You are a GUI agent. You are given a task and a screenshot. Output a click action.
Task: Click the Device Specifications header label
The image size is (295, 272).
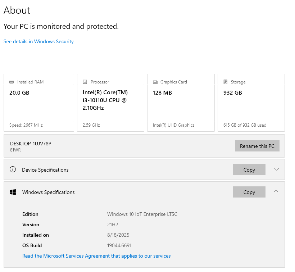click(45, 170)
